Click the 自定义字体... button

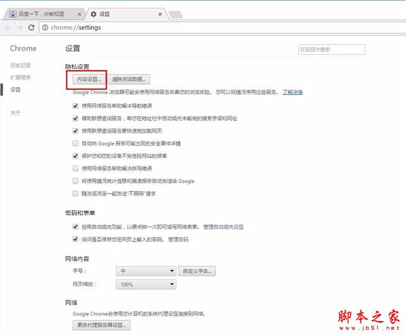point(197,271)
